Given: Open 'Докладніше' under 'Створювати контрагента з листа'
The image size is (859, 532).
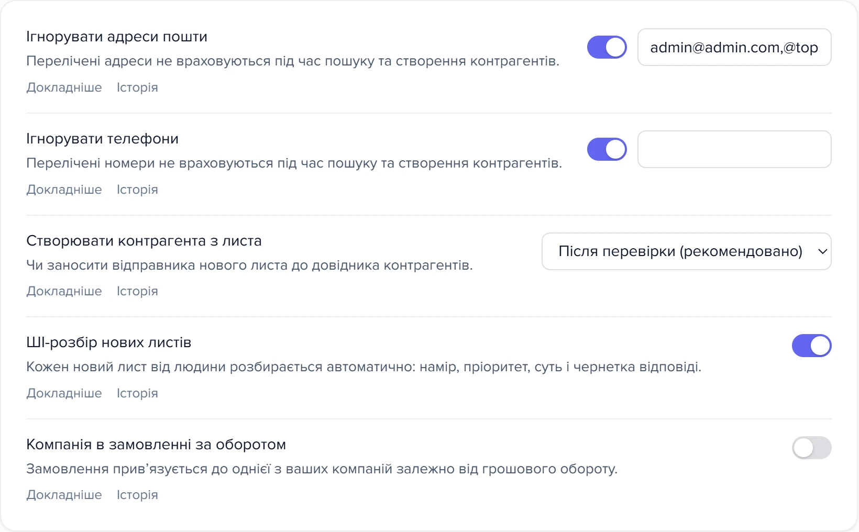Looking at the screenshot, I should tap(64, 291).
